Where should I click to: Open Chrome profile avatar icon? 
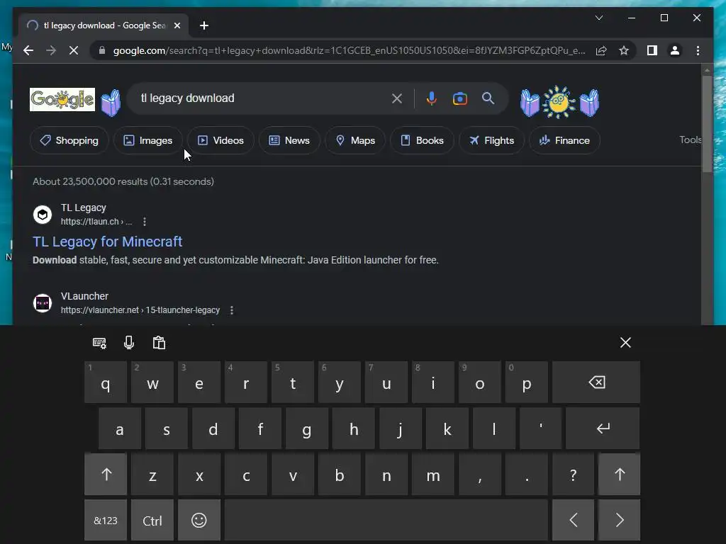675,50
